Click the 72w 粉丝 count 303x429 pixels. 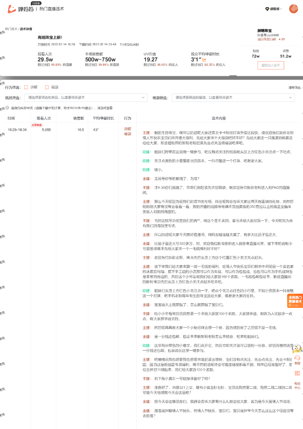256,56
